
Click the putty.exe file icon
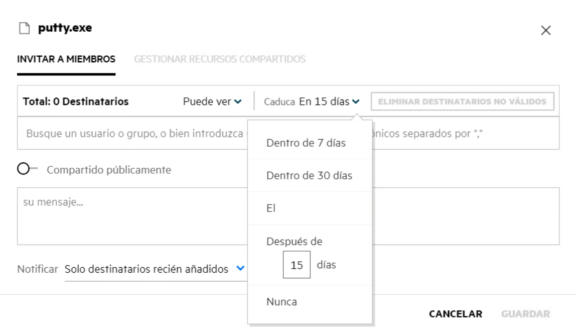click(x=24, y=29)
